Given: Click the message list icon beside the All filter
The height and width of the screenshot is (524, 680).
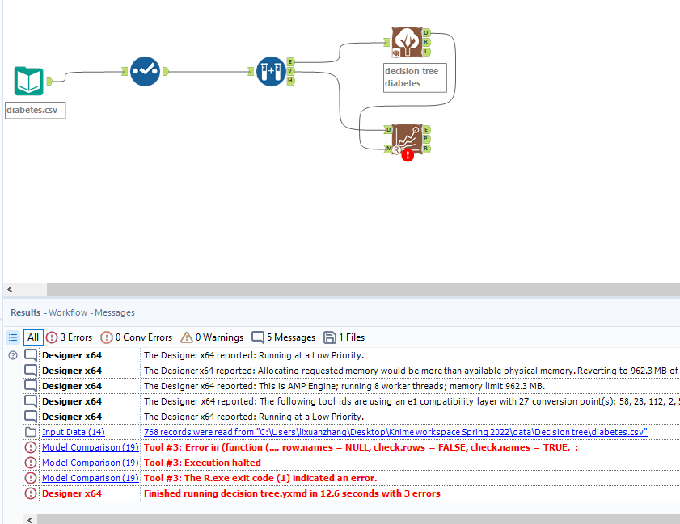Looking at the screenshot, I should 13,337.
